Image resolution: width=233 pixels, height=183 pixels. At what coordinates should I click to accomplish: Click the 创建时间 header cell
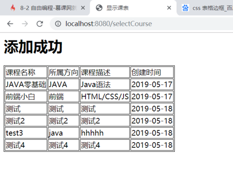coord(152,72)
